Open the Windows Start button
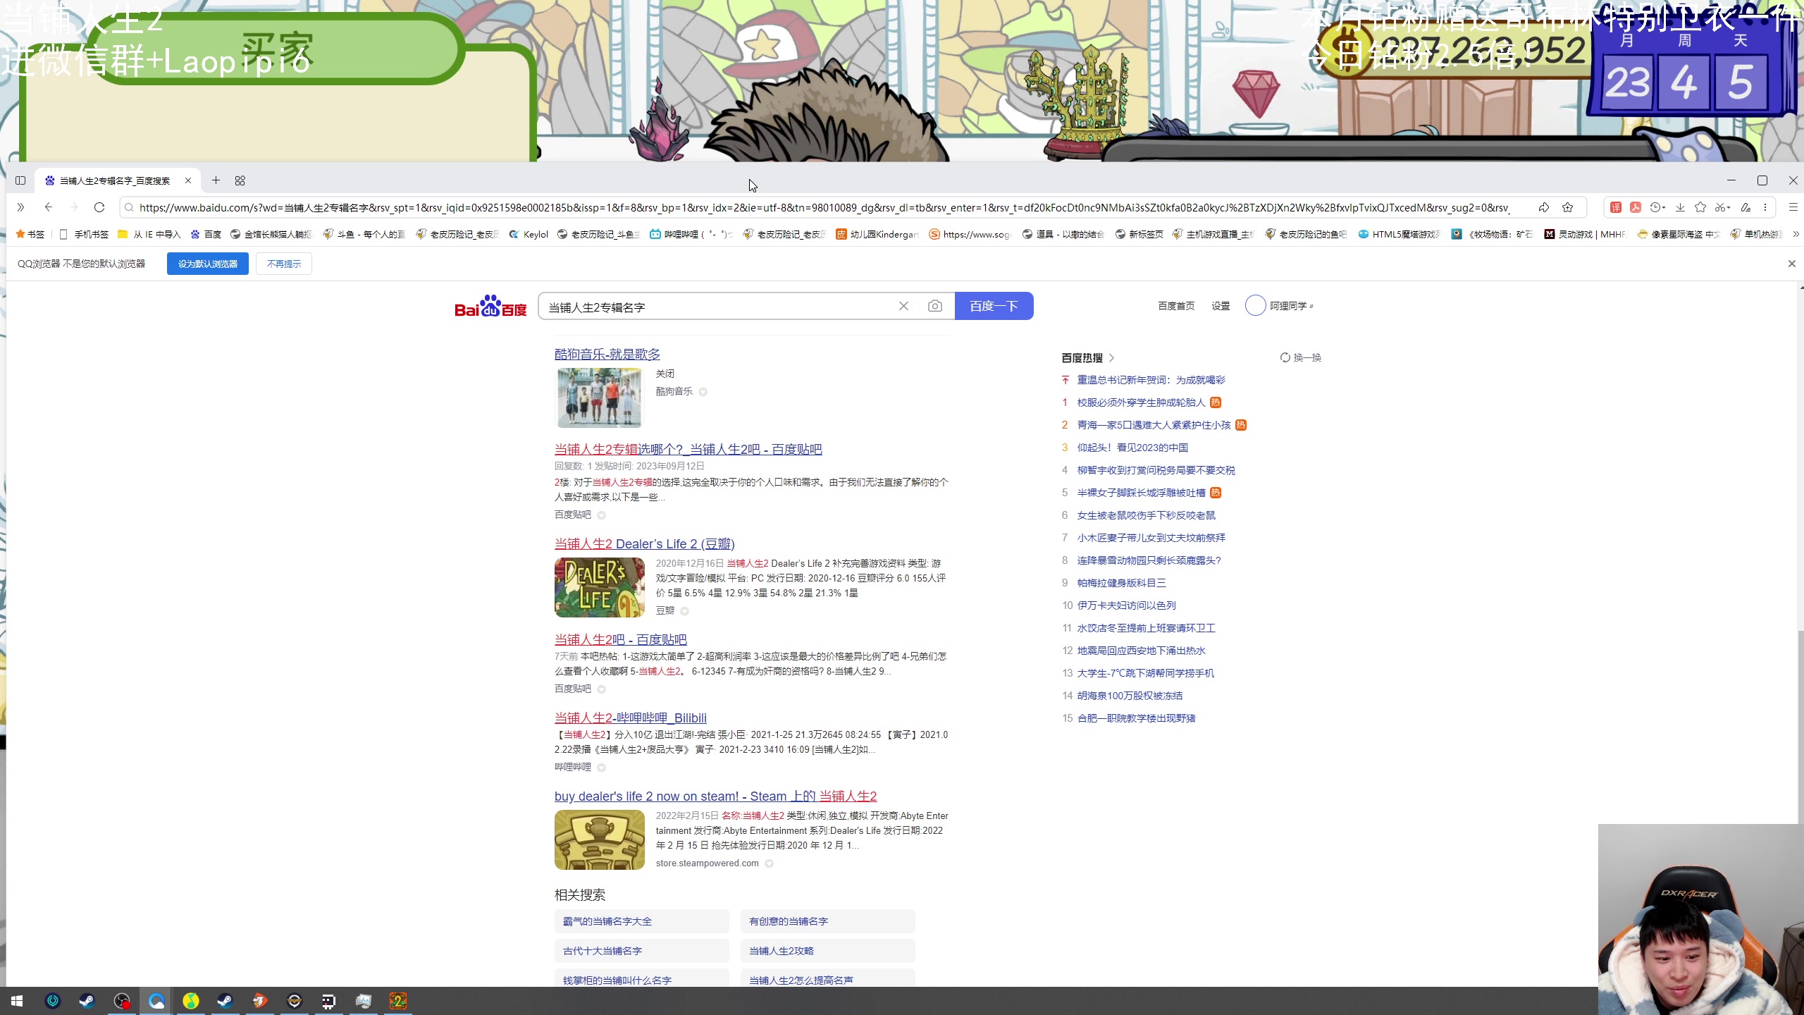 18,1001
